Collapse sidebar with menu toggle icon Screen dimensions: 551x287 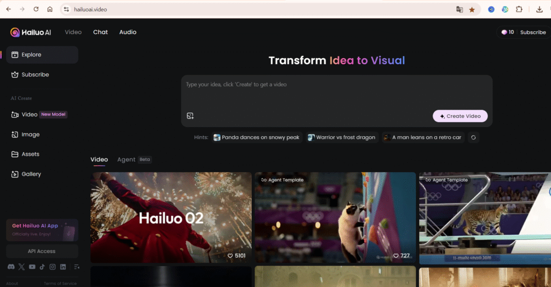tap(76, 267)
